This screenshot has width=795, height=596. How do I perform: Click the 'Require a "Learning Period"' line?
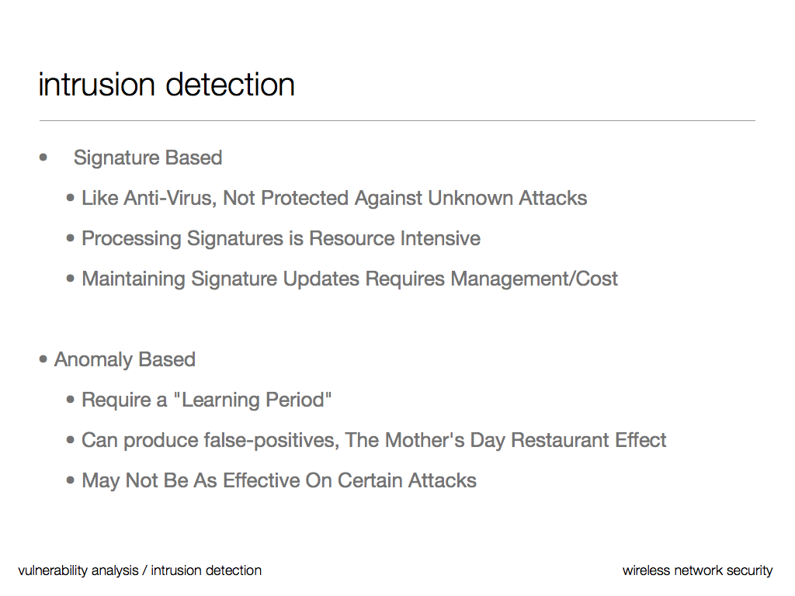click(207, 400)
